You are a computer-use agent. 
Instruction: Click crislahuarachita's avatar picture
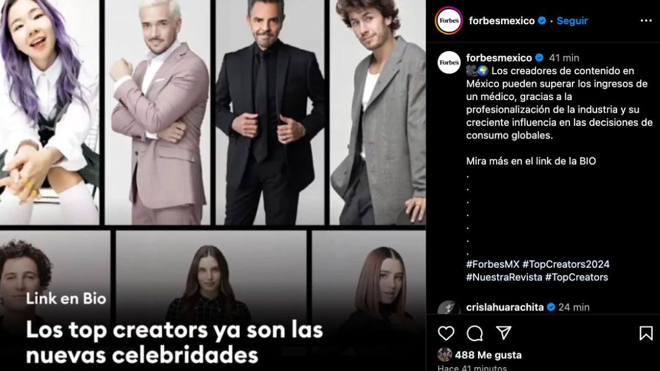[x=449, y=308]
